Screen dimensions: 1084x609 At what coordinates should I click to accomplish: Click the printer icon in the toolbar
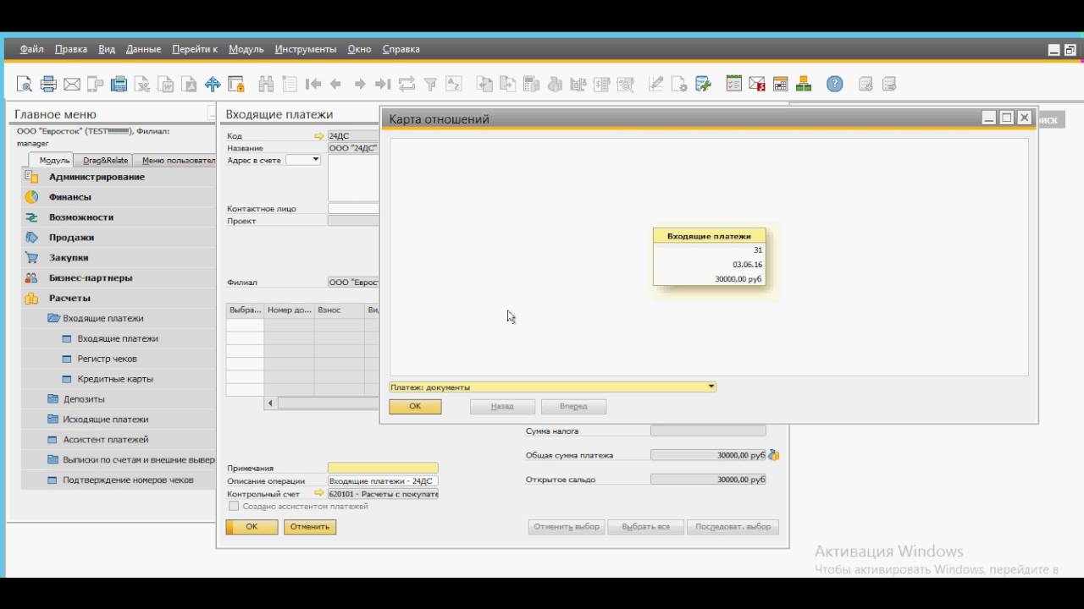click(x=48, y=84)
